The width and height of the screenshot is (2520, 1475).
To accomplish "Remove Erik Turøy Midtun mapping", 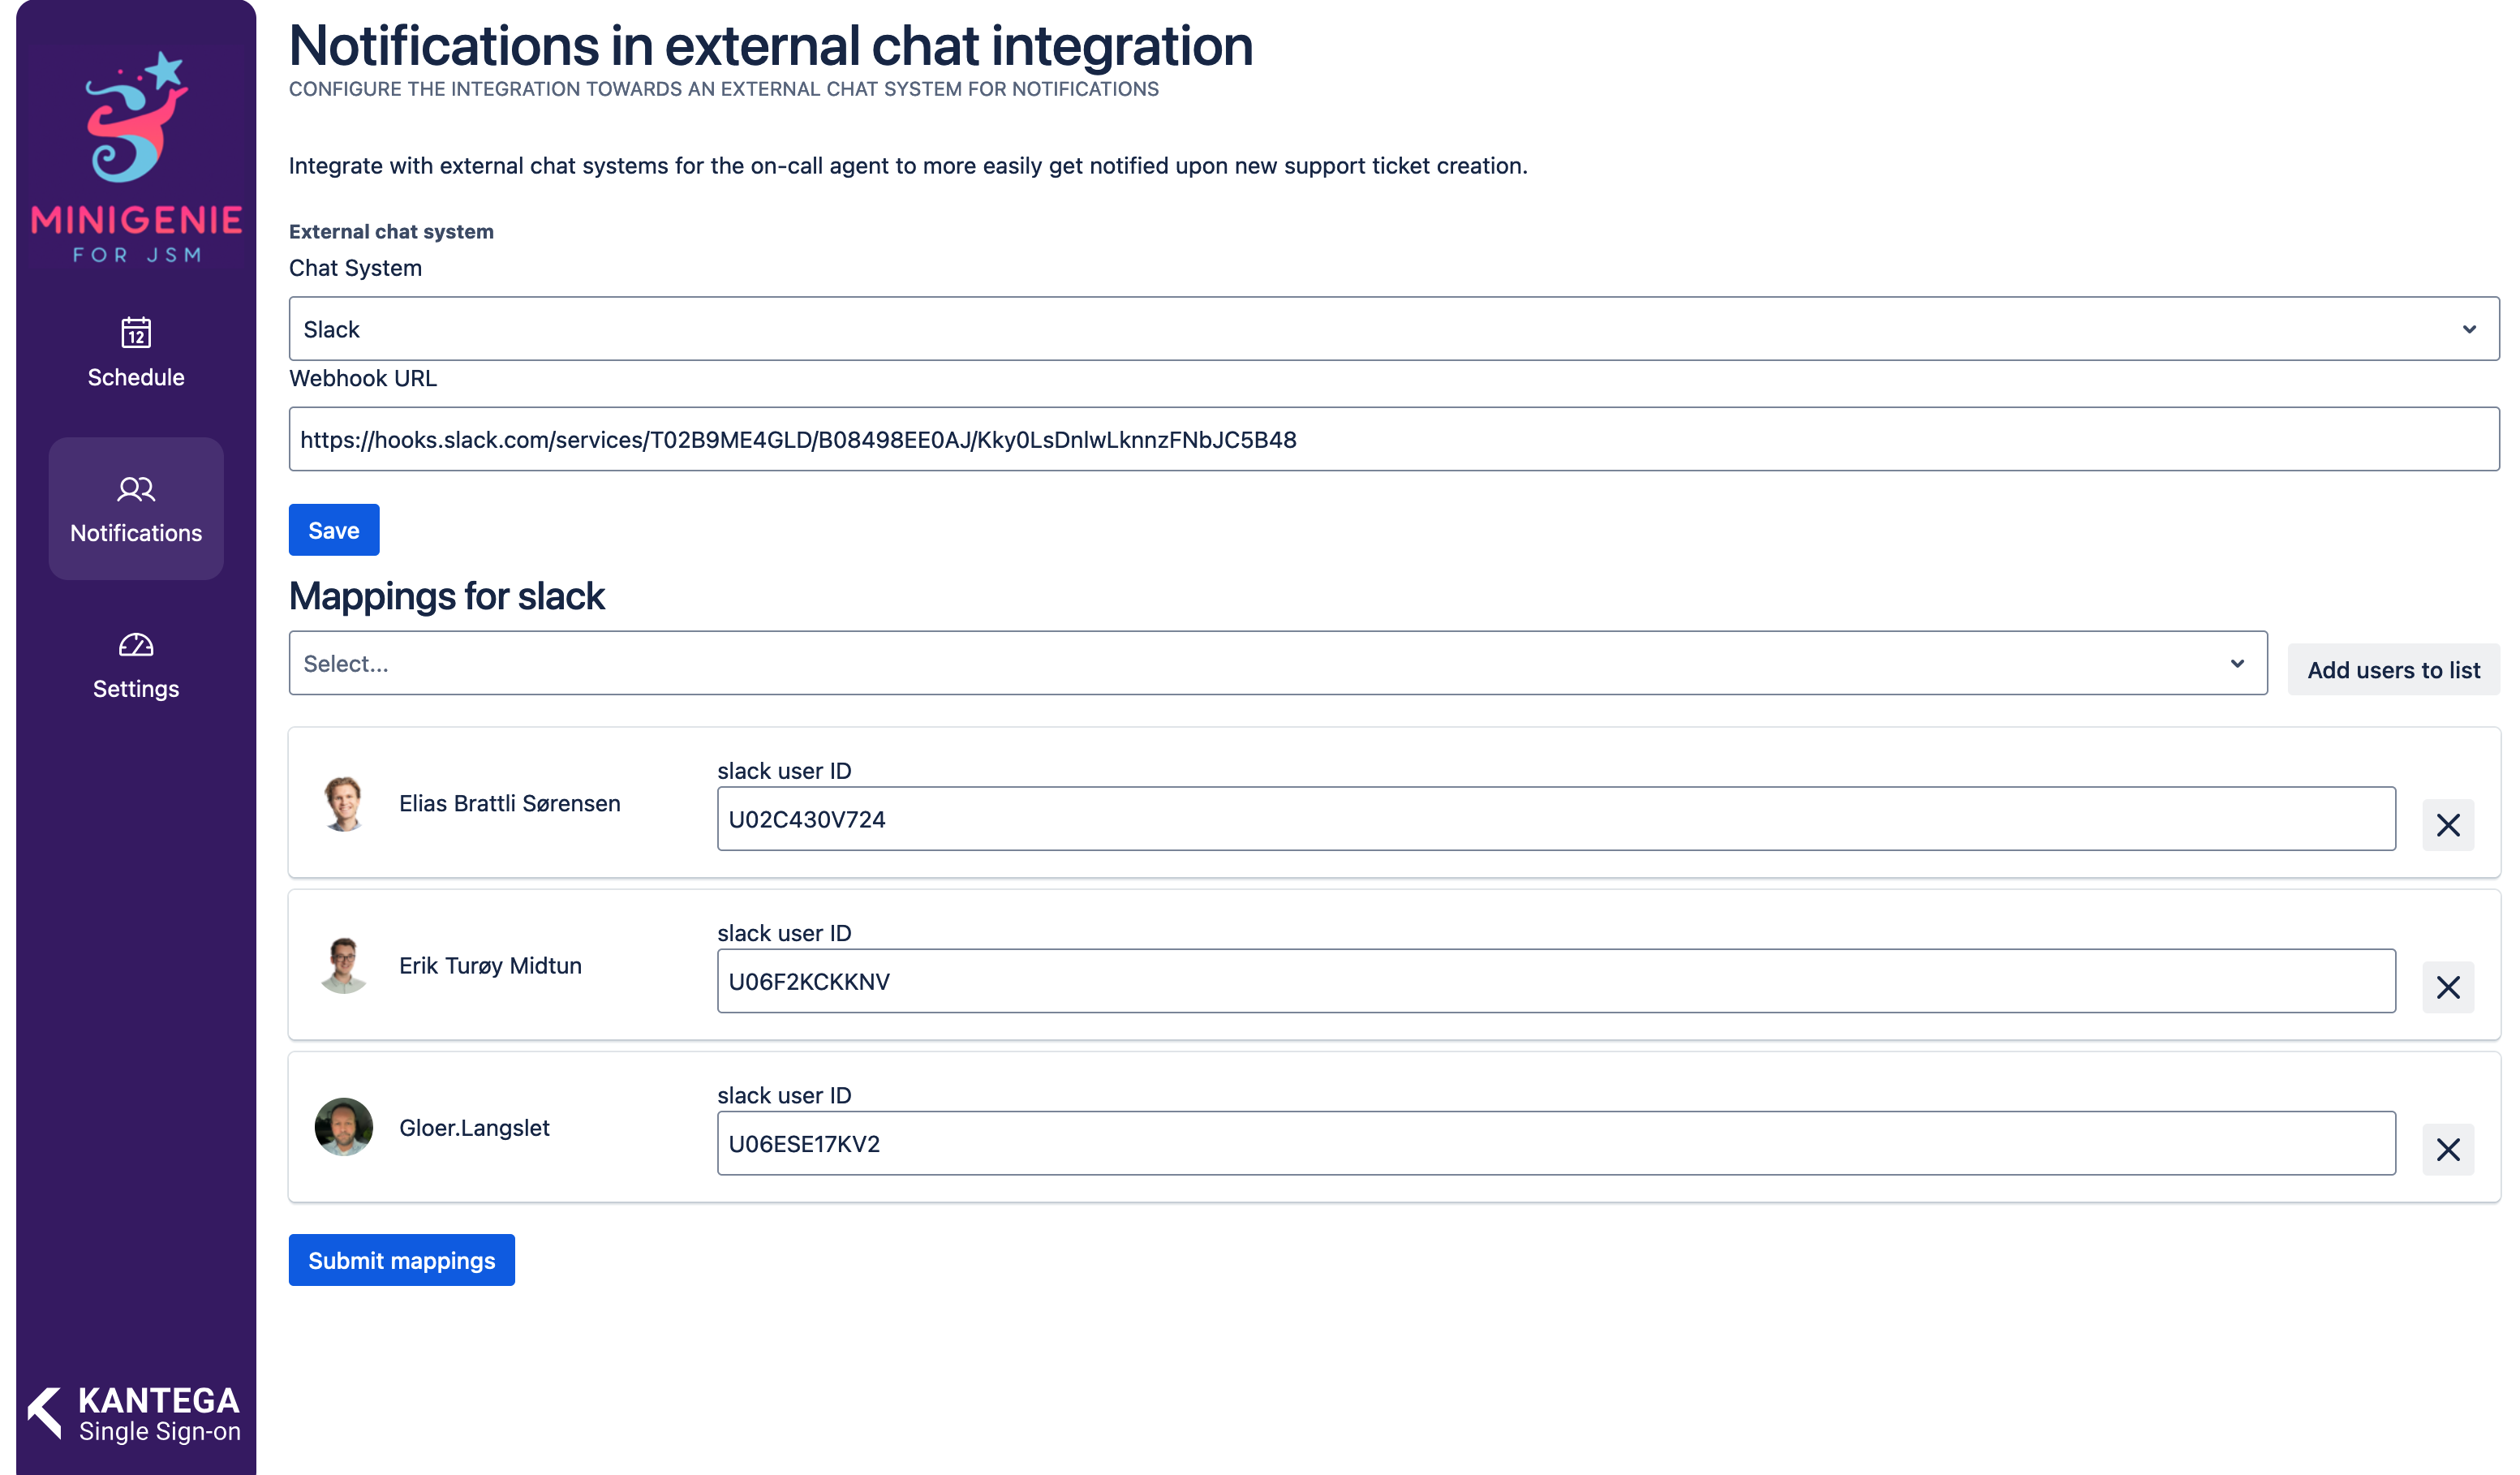I will (x=2447, y=987).
